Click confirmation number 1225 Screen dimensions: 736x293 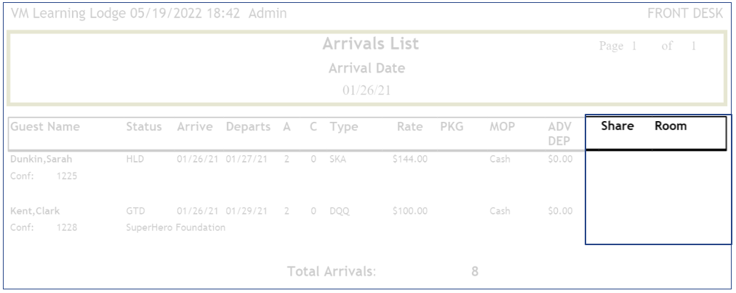(66, 176)
